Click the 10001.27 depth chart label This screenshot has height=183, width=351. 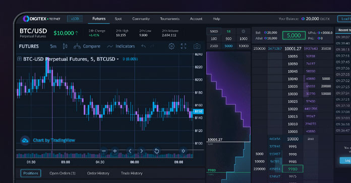point(215,139)
